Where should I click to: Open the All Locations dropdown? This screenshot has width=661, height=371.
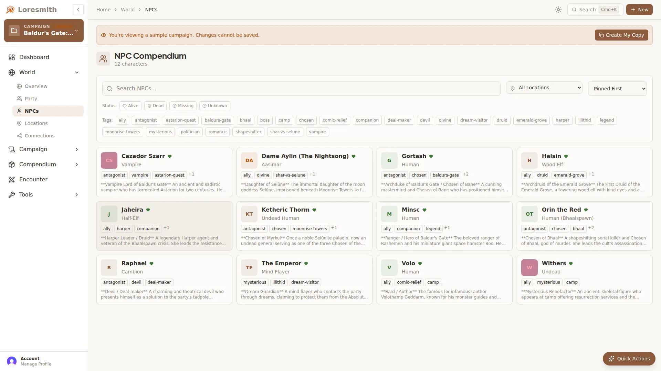pos(544,88)
